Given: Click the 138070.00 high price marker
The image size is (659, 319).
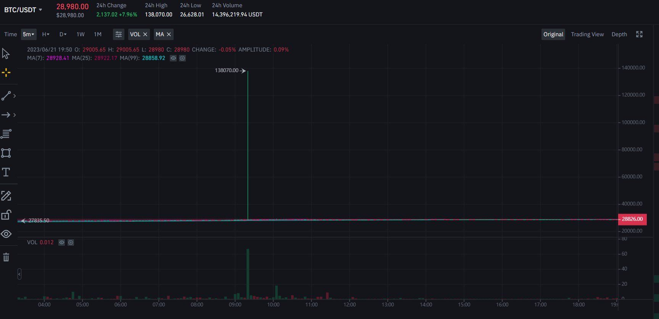Looking at the screenshot, I should (226, 71).
